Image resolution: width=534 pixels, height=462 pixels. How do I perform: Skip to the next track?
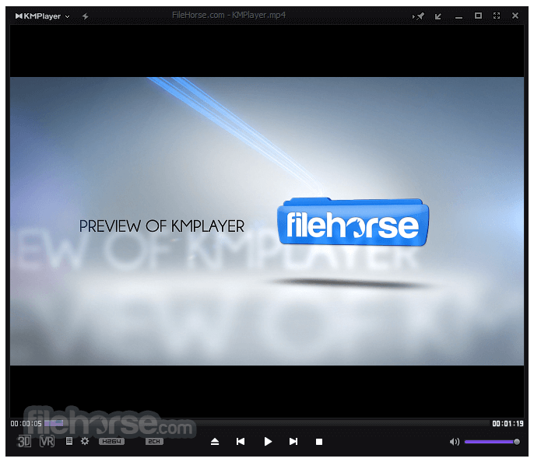tap(293, 442)
